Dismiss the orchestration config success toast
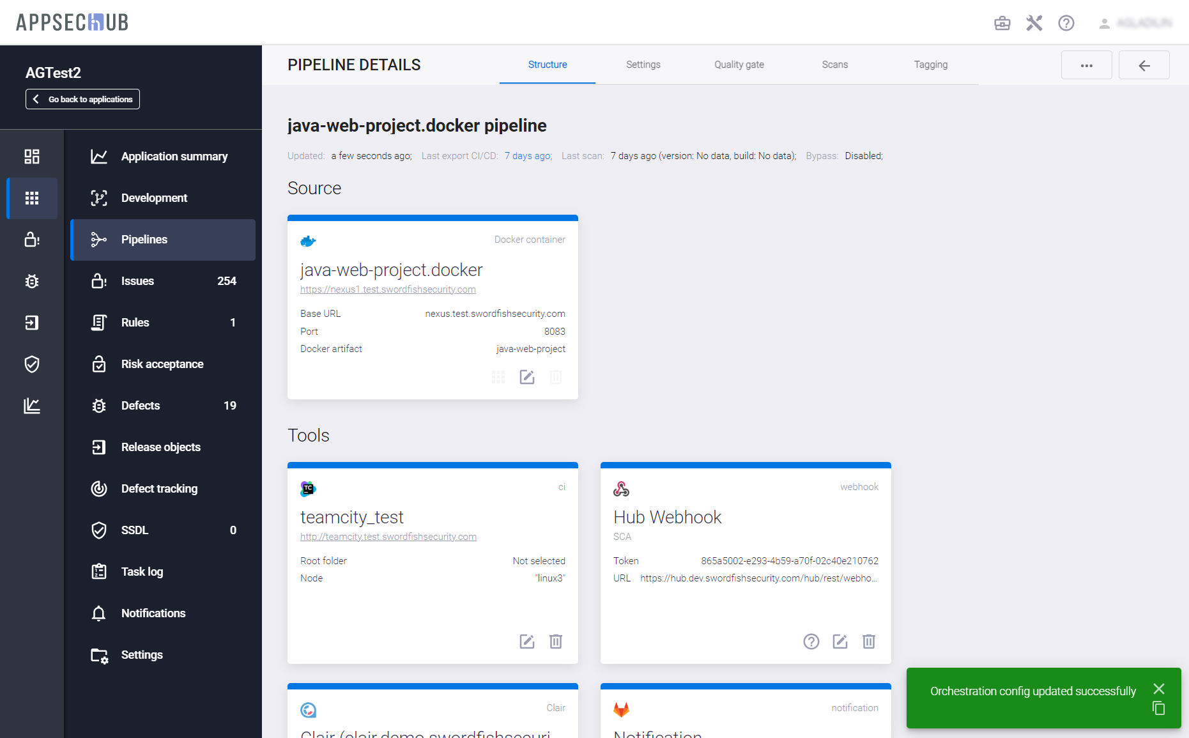Image resolution: width=1189 pixels, height=738 pixels. [1158, 689]
